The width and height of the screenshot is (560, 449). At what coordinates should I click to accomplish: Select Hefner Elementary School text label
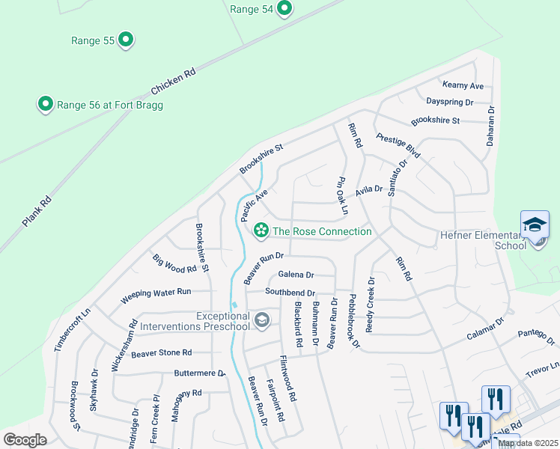(x=484, y=240)
